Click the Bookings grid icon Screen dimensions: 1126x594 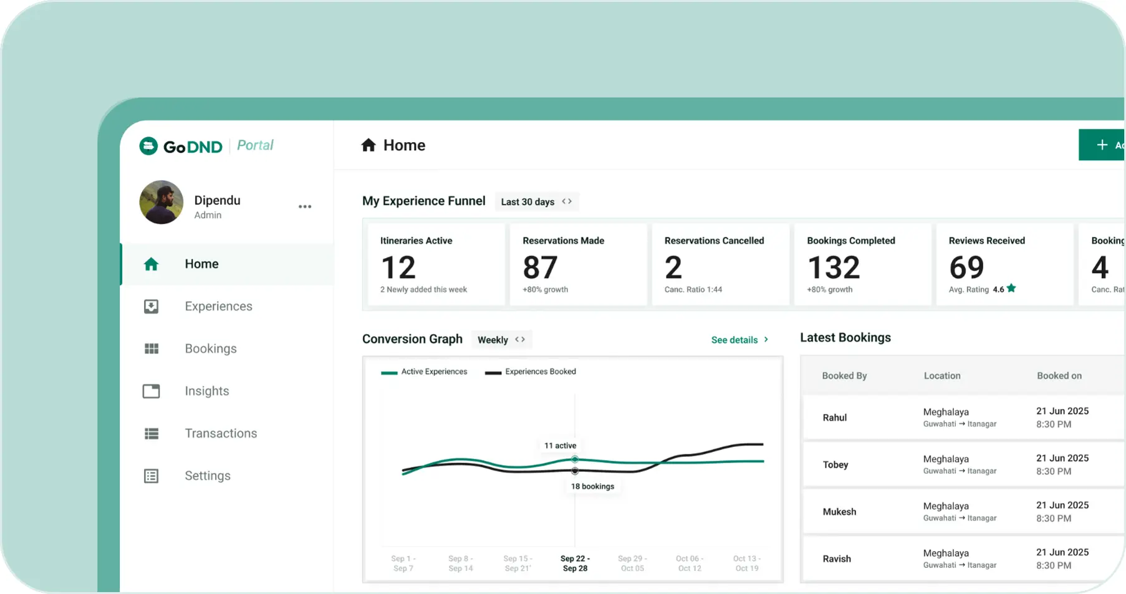click(151, 349)
